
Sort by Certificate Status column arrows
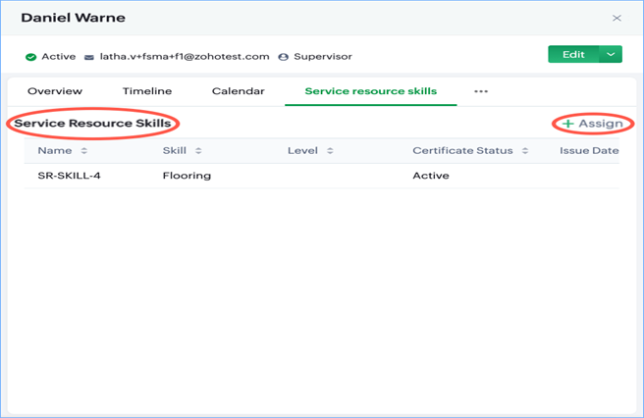[524, 151]
